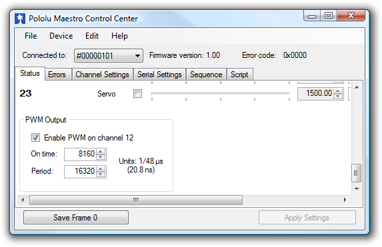The image size is (382, 247).
Task: Decrease Period value with the down arrow
Action: click(101, 174)
